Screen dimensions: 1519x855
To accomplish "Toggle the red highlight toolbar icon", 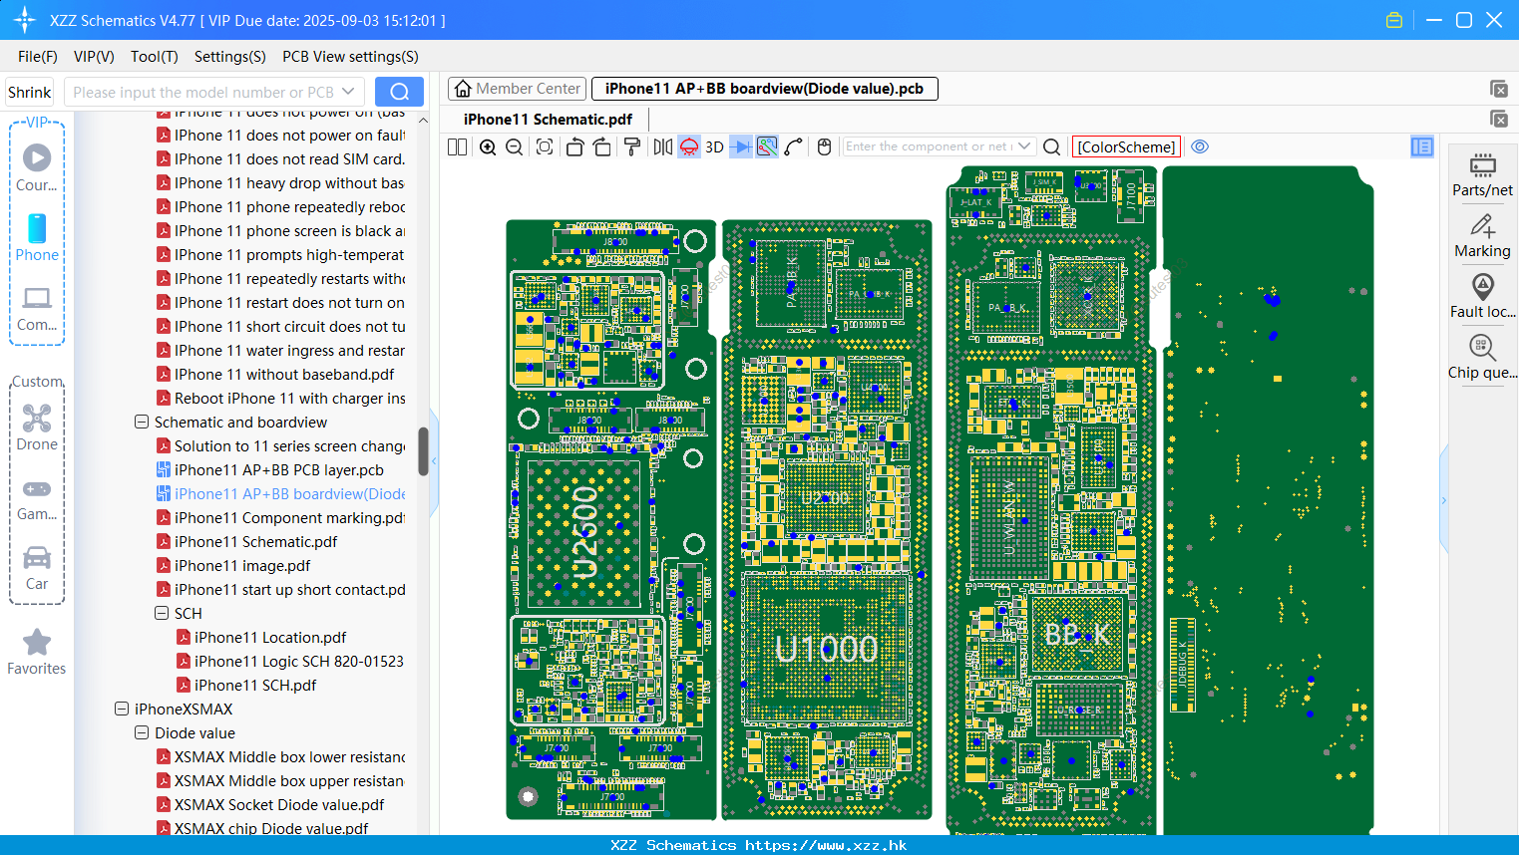I will pyautogui.click(x=689, y=146).
